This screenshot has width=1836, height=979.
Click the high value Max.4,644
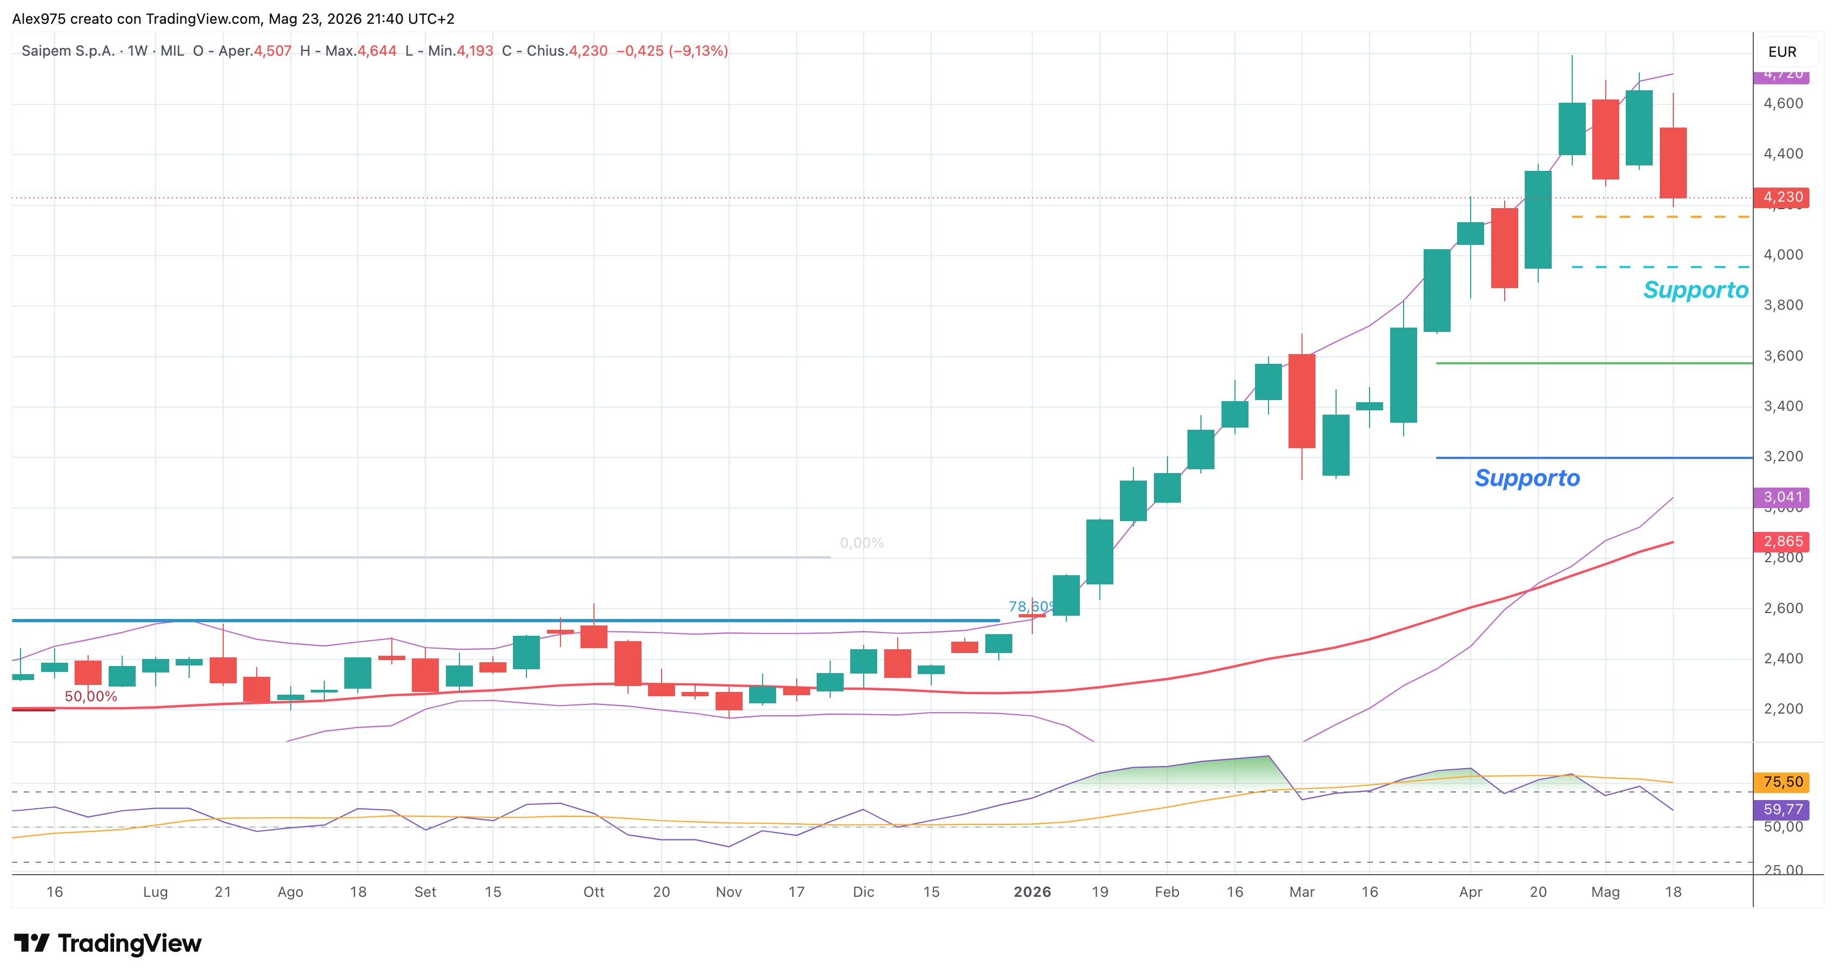pyautogui.click(x=360, y=51)
